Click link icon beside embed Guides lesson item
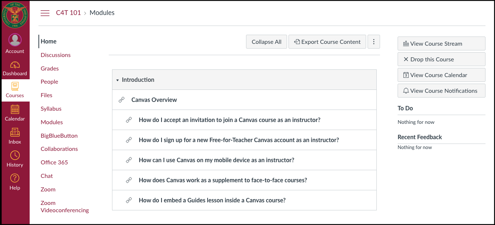The height and width of the screenshot is (225, 495). pyautogui.click(x=129, y=200)
